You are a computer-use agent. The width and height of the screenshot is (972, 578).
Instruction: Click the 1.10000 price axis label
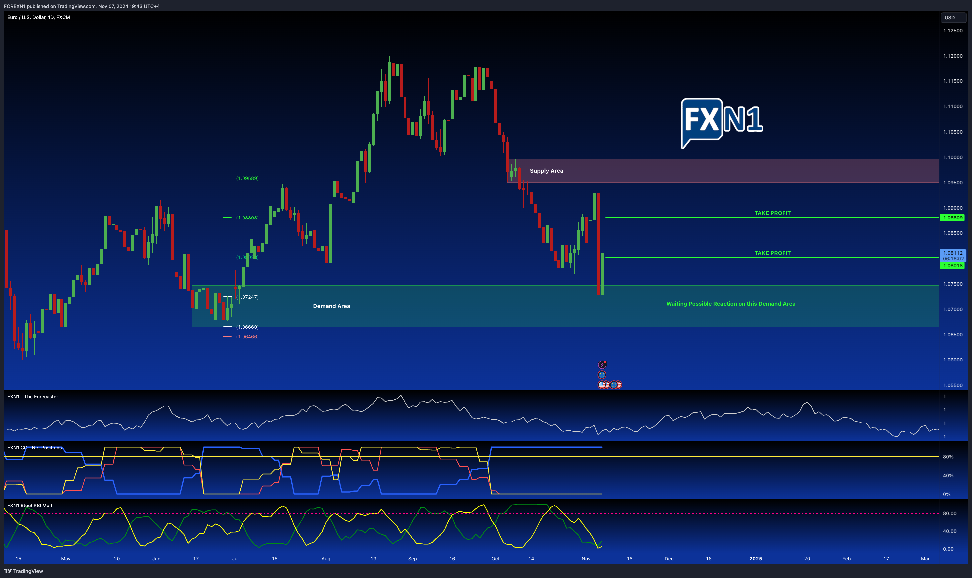pyautogui.click(x=953, y=157)
